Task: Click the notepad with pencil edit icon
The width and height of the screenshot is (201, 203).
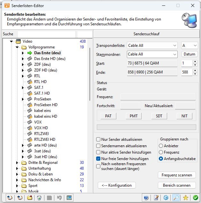Action: point(156,198)
